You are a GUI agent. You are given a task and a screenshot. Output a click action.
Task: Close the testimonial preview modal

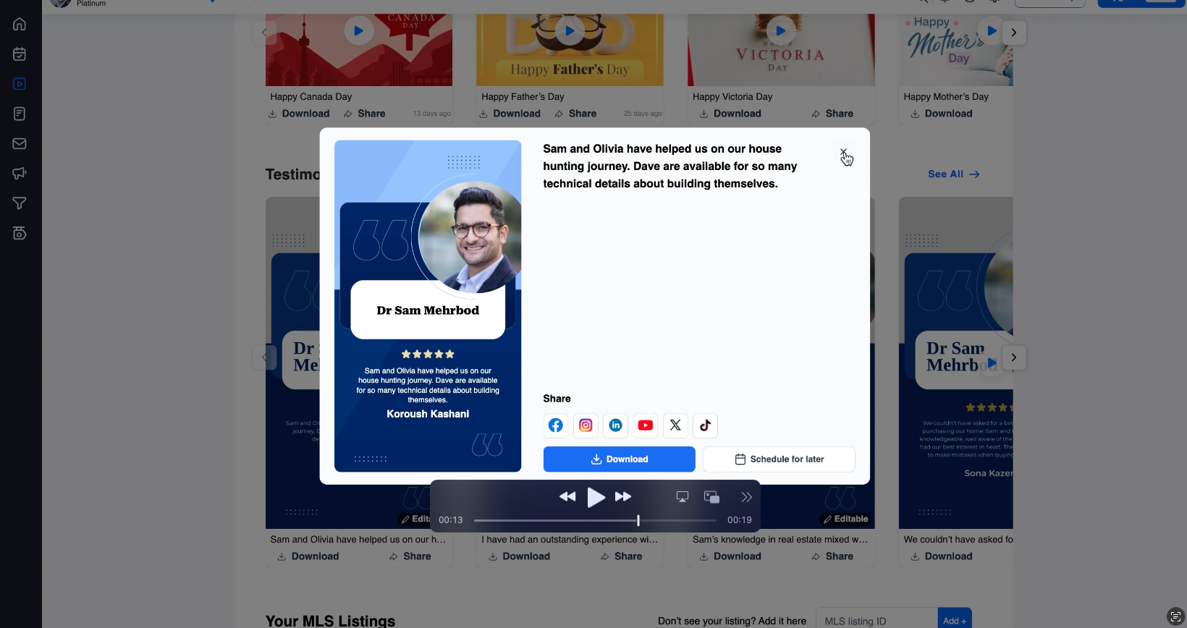(x=843, y=153)
